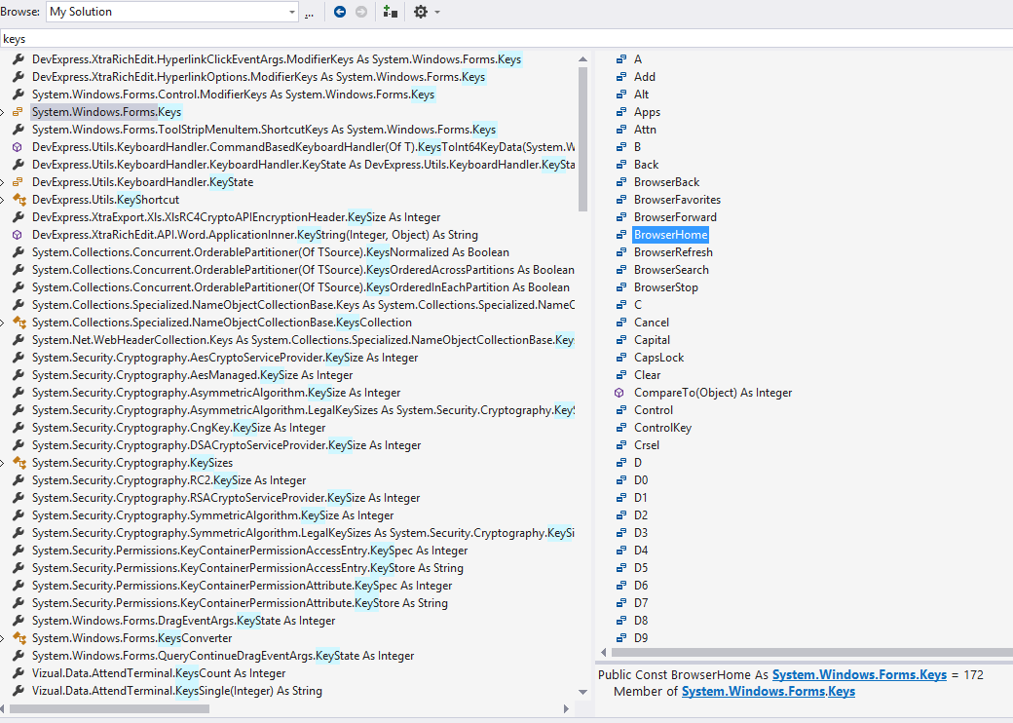Image resolution: width=1013 pixels, height=723 pixels.
Task: Click the enum icon of System.Windows.Forms.Keys
Action: [19, 112]
